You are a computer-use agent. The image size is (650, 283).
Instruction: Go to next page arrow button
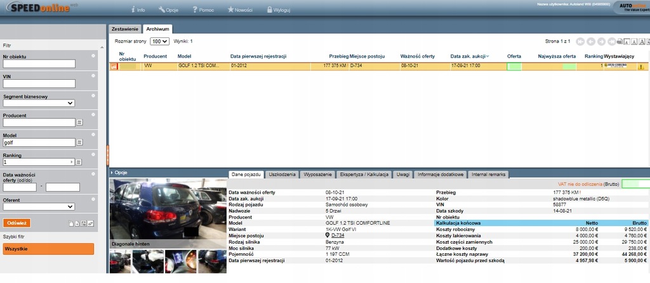[601, 41]
